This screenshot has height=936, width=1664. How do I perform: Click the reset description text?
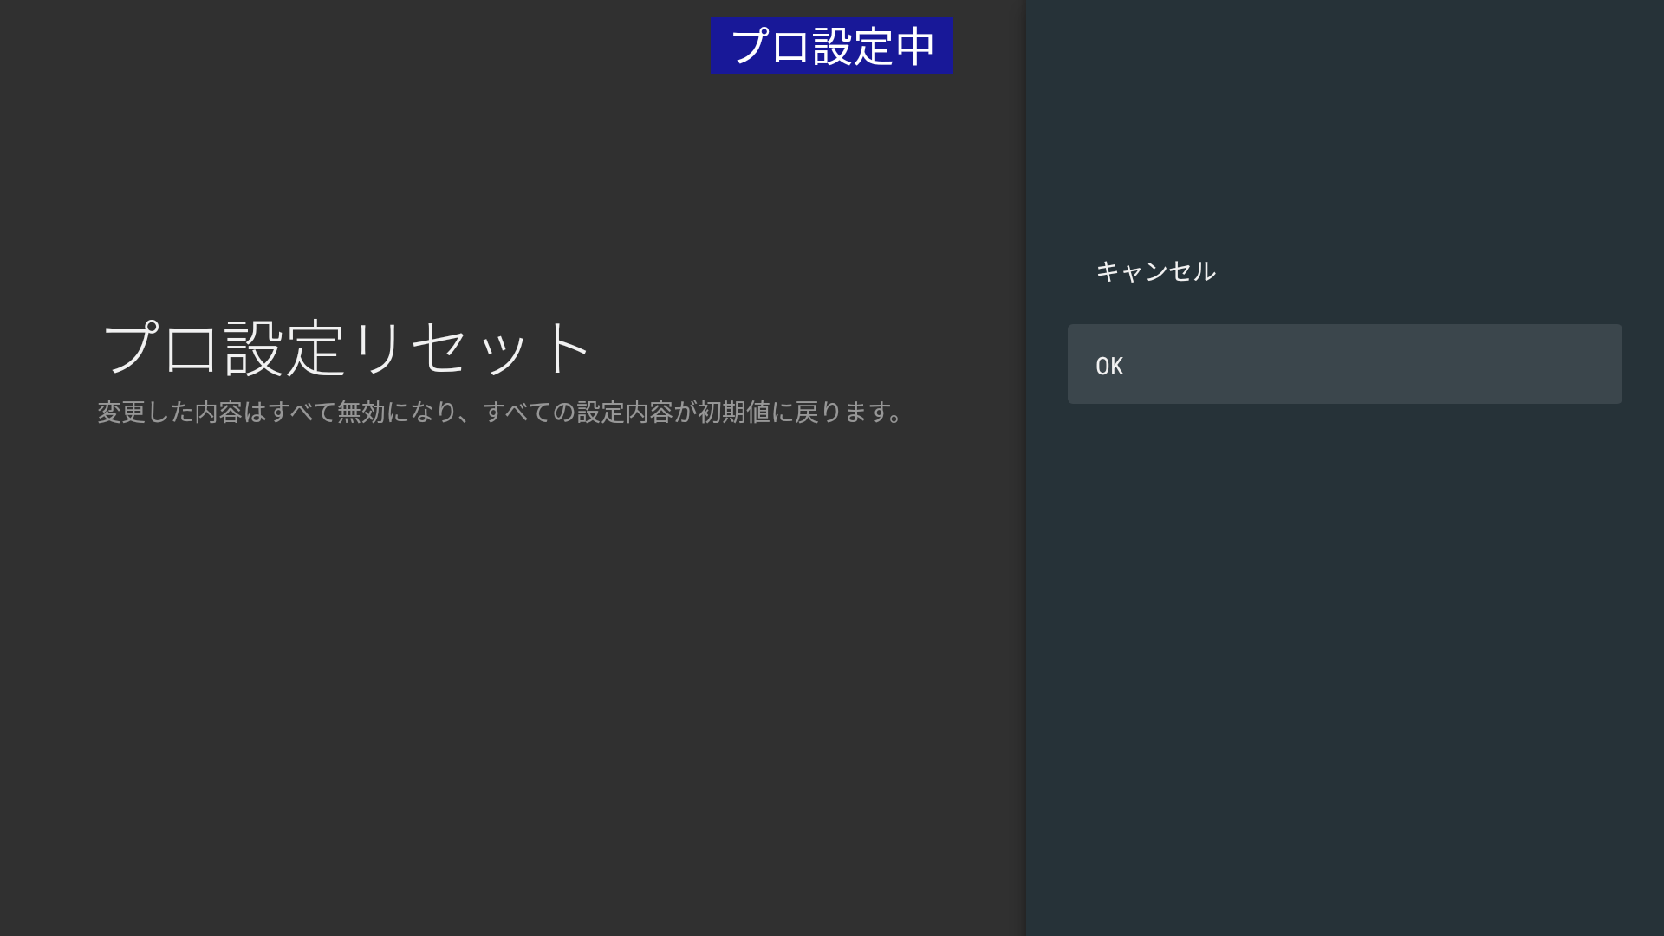click(500, 412)
